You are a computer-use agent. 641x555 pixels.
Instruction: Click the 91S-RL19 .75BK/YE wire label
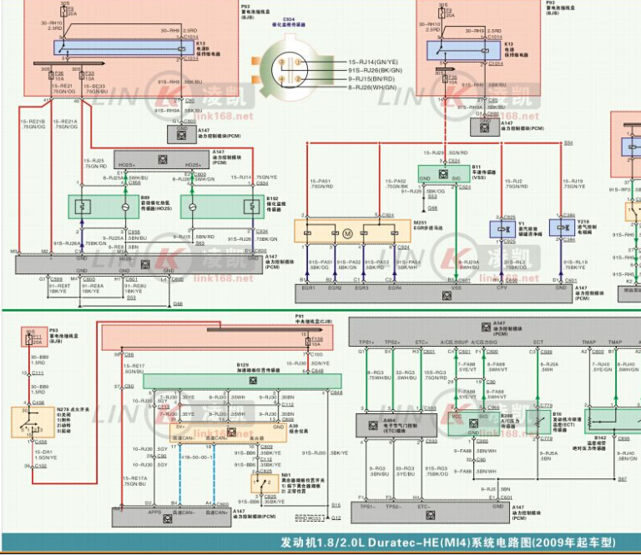click(x=574, y=265)
